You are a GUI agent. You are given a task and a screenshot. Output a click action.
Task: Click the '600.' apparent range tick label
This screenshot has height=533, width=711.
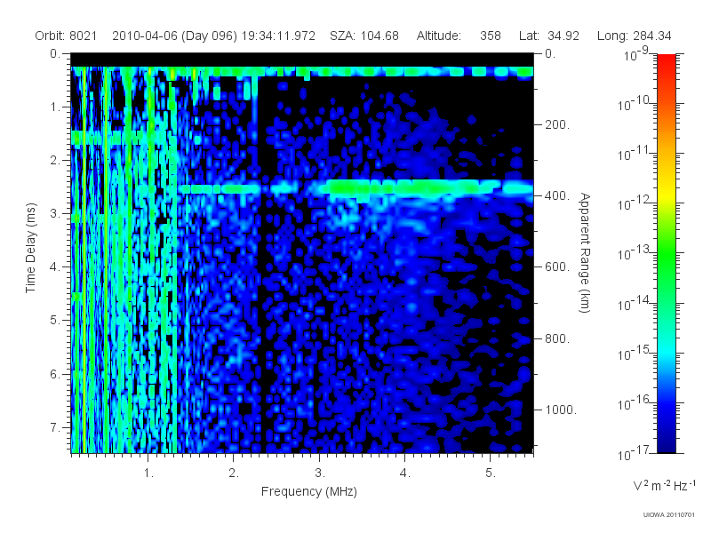[557, 267]
